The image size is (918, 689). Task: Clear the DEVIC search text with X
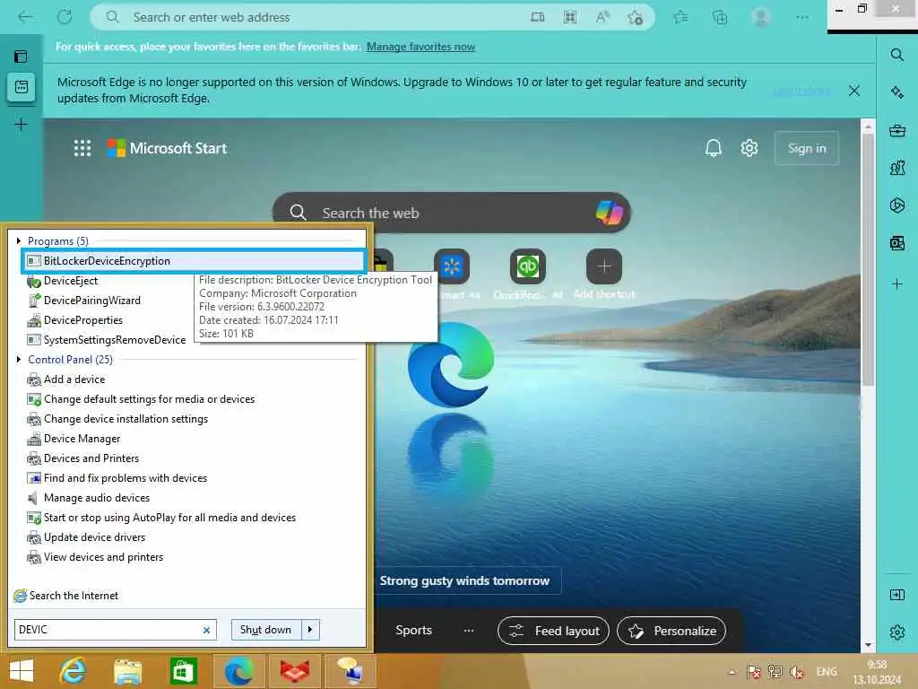tap(206, 630)
